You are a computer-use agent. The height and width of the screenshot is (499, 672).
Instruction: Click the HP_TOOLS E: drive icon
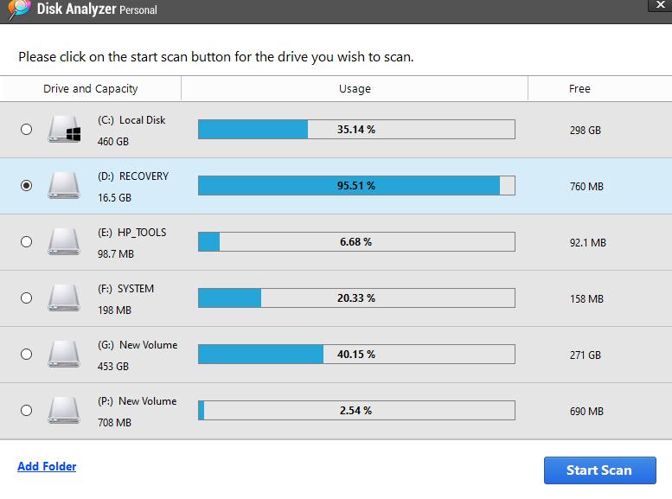[x=64, y=242]
